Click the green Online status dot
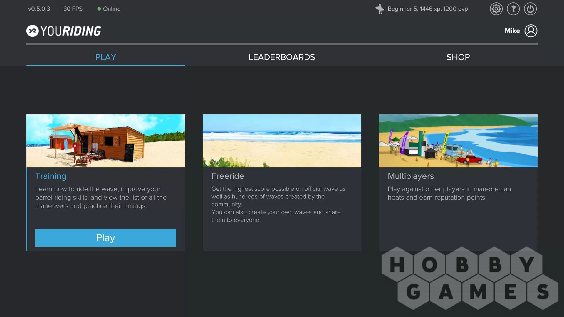Viewport: 564px width, 317px height. (x=99, y=9)
